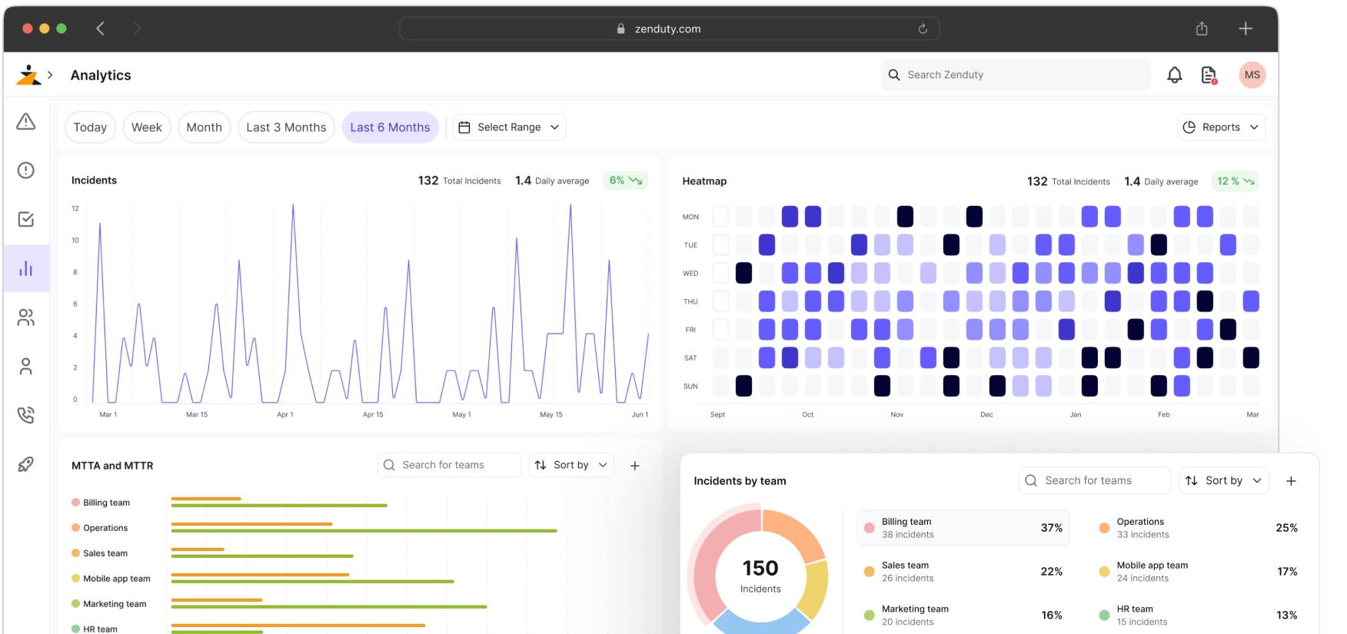
Task: Click the notifications bell icon
Action: [x=1174, y=75]
